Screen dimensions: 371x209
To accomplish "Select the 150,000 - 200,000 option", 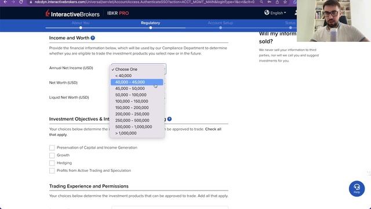I will 137,107.
